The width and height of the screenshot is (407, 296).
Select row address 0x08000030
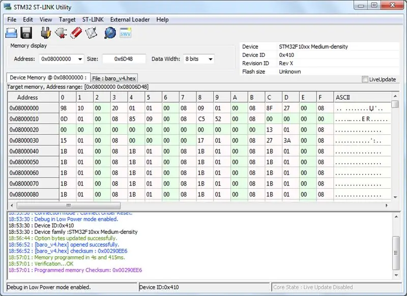click(33, 140)
